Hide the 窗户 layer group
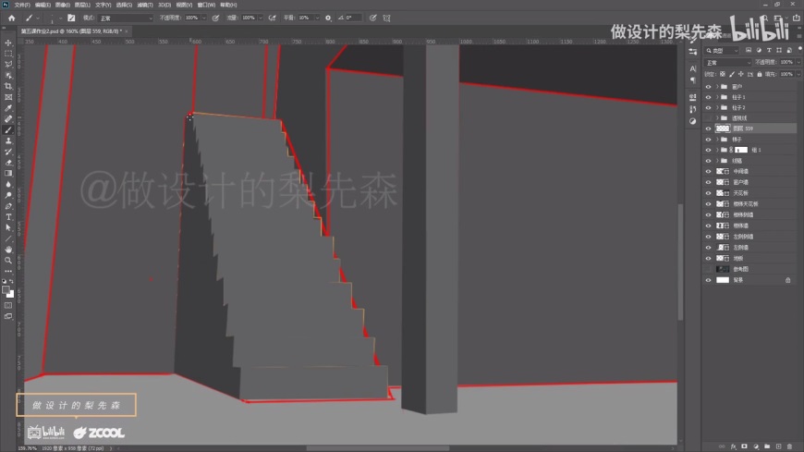Viewport: 804px width, 452px height. 708,87
